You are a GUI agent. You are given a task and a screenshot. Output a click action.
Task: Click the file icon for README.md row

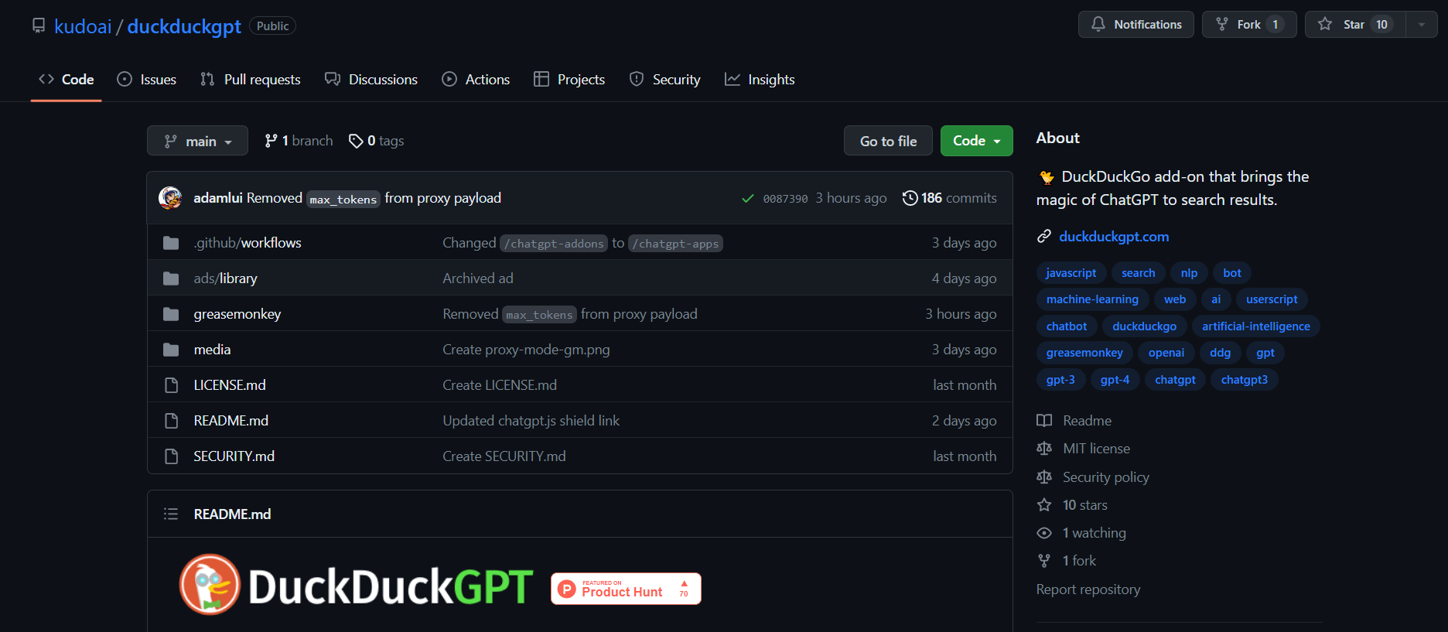click(171, 421)
